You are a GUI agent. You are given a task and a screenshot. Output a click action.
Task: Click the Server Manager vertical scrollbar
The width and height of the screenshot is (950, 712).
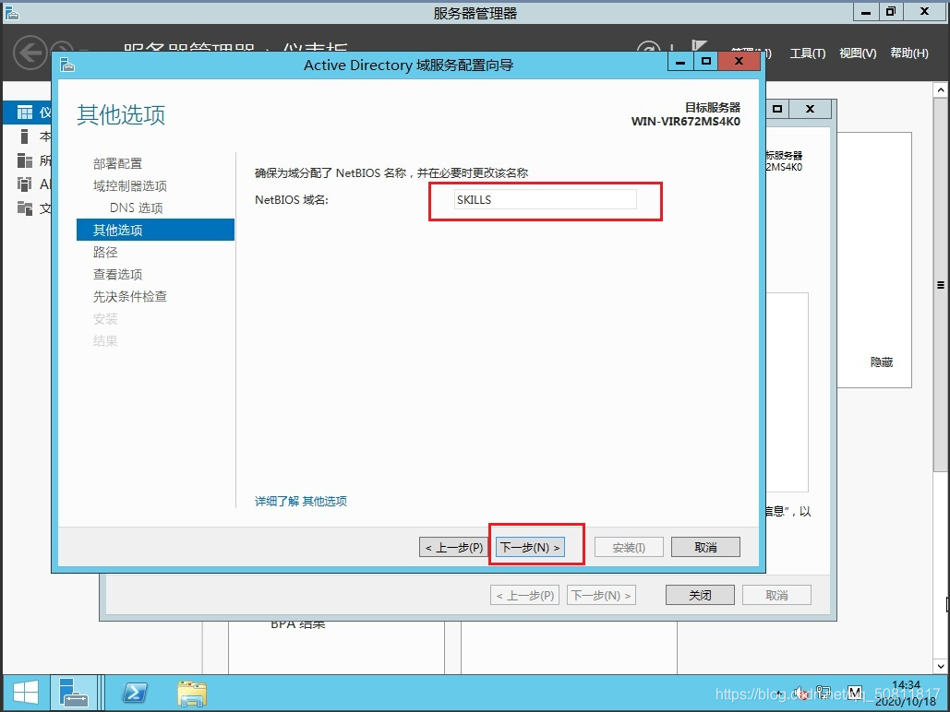[940, 285]
